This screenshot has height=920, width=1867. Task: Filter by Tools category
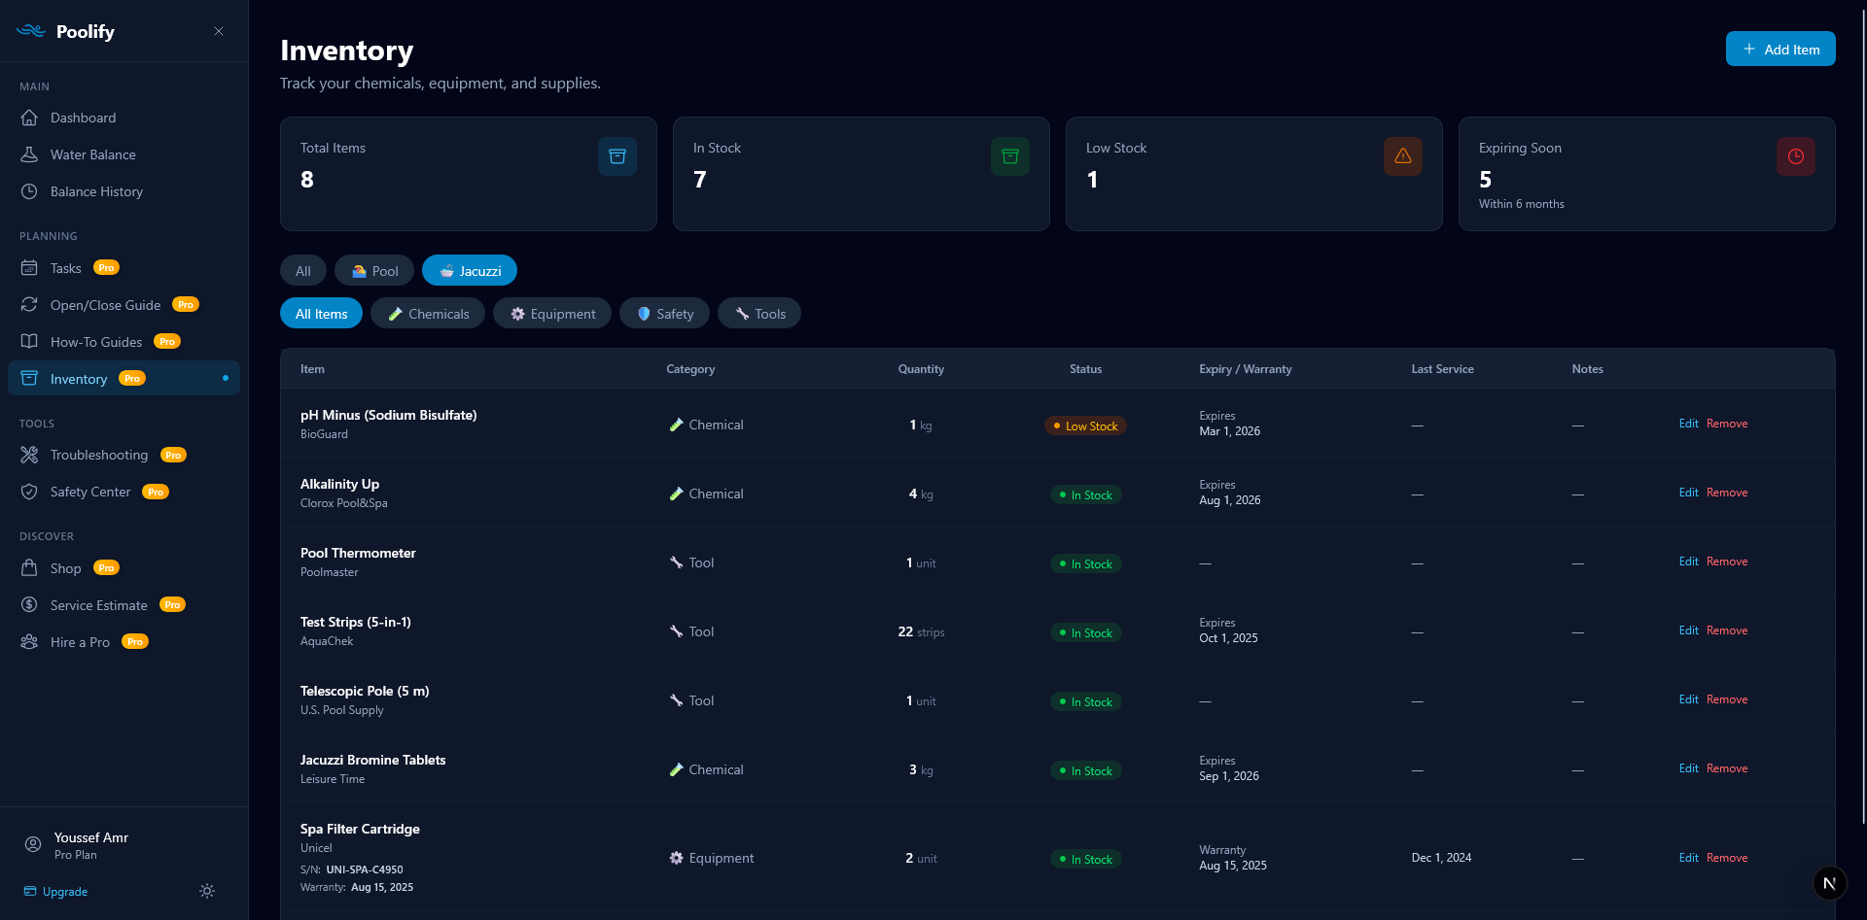pos(759,314)
